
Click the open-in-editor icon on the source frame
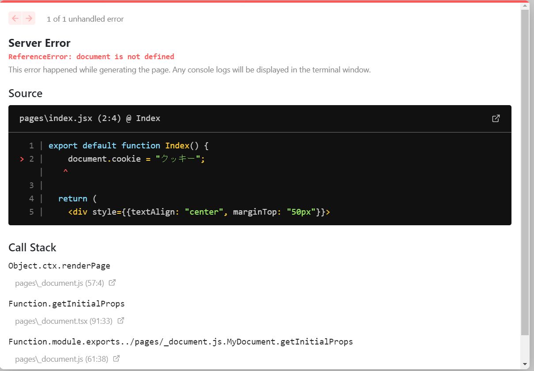tap(496, 118)
